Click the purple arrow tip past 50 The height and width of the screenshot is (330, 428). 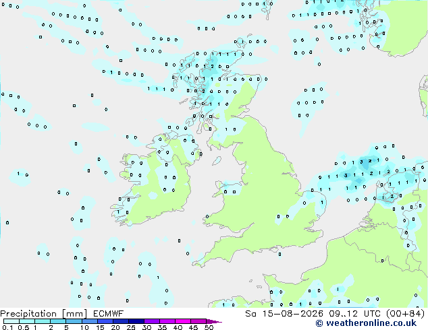tap(214, 321)
